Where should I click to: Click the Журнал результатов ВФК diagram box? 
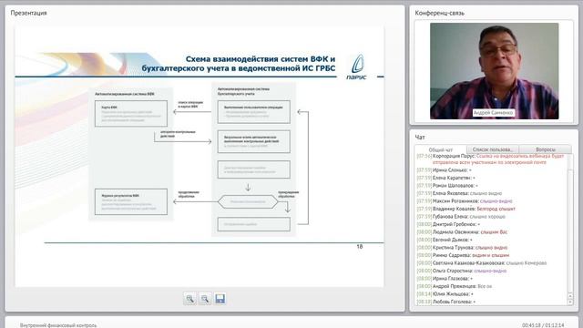(131, 202)
